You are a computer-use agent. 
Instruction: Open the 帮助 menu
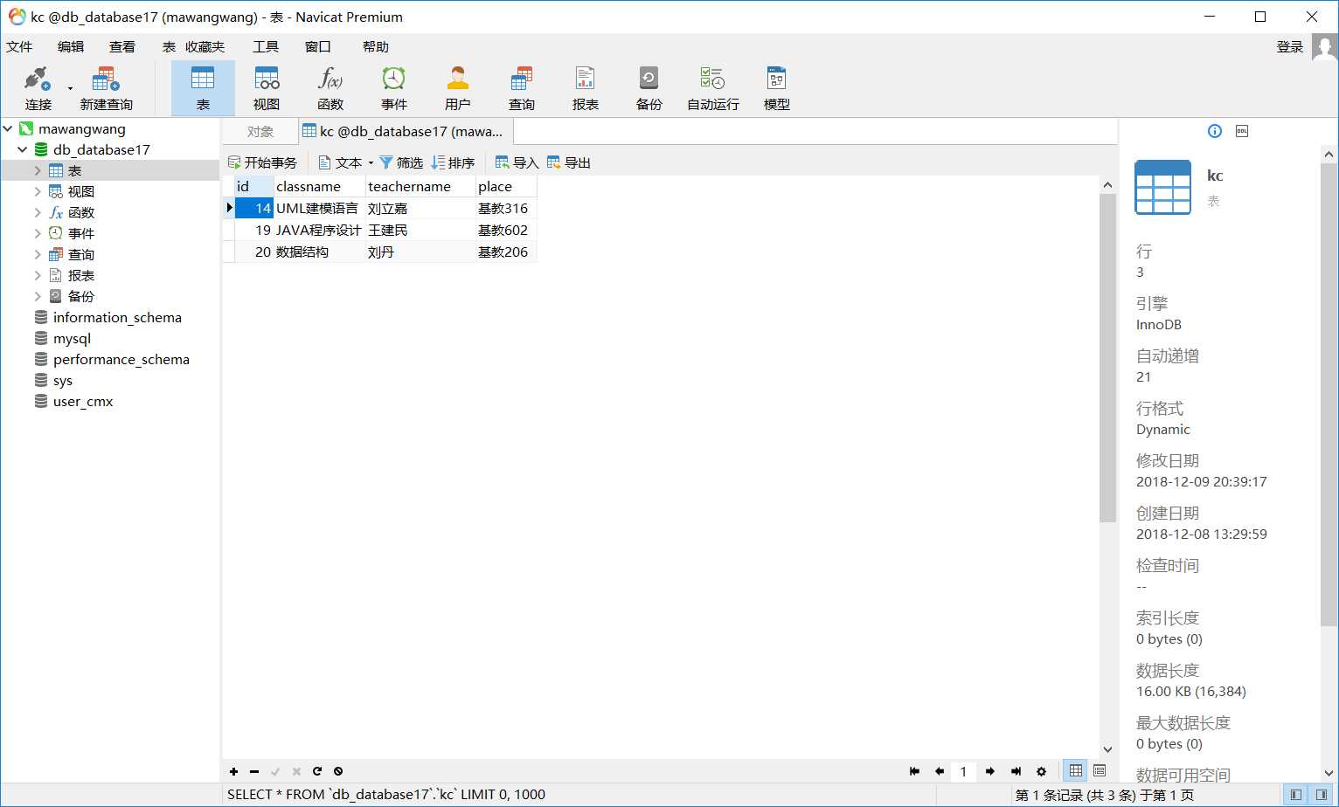(376, 46)
